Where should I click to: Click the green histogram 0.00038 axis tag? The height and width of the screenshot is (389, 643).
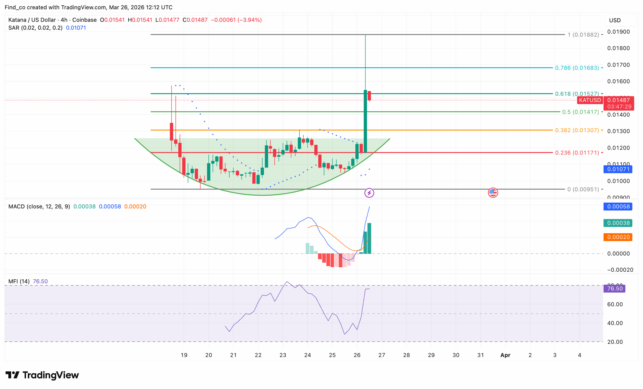pyautogui.click(x=618, y=223)
